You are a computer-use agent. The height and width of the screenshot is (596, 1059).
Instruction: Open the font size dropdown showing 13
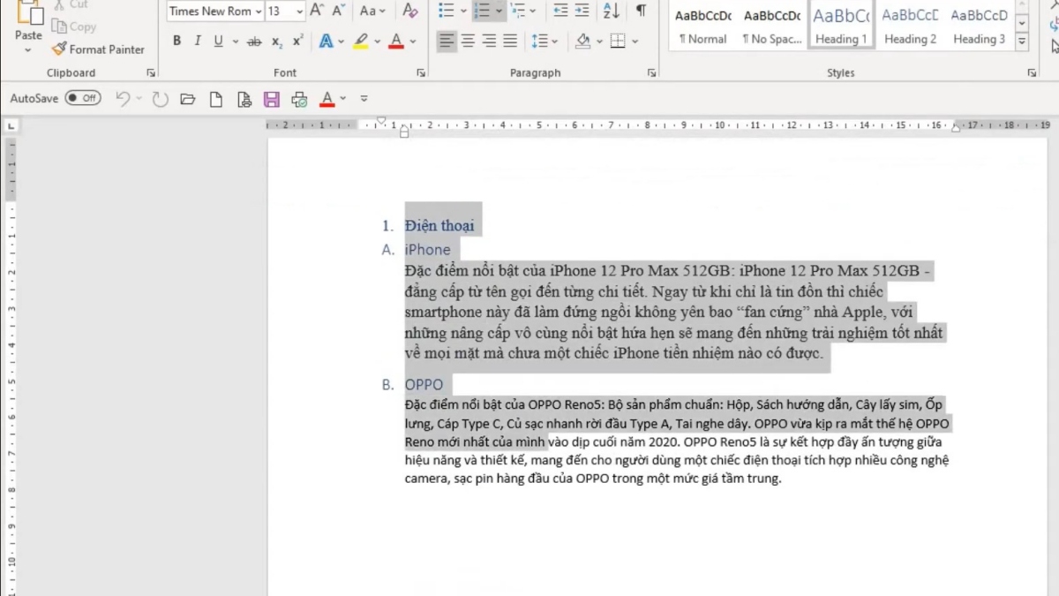pyautogui.click(x=300, y=11)
